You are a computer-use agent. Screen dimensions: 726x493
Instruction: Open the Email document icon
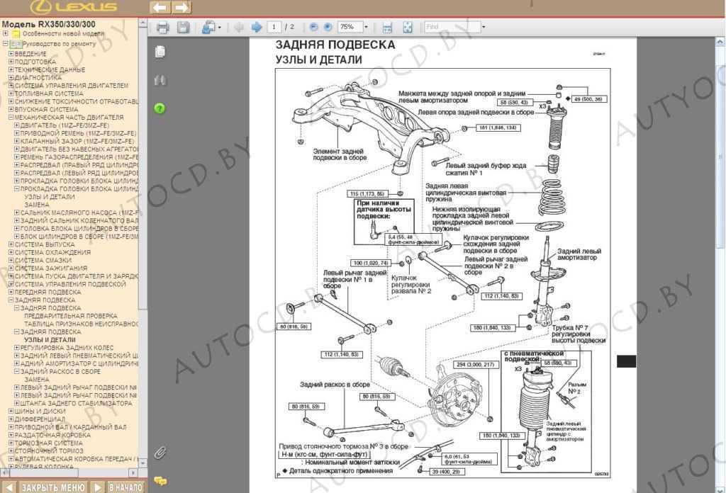[x=208, y=27]
